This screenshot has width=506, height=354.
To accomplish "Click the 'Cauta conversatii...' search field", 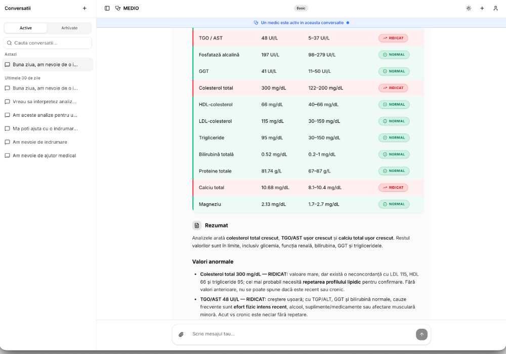I will pyautogui.click(x=48, y=43).
